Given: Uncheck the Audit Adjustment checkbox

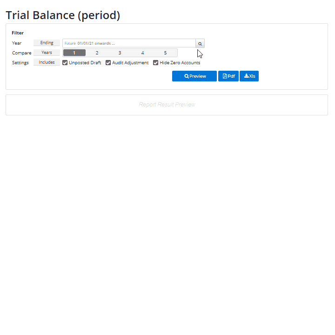Looking at the screenshot, I should (108, 63).
